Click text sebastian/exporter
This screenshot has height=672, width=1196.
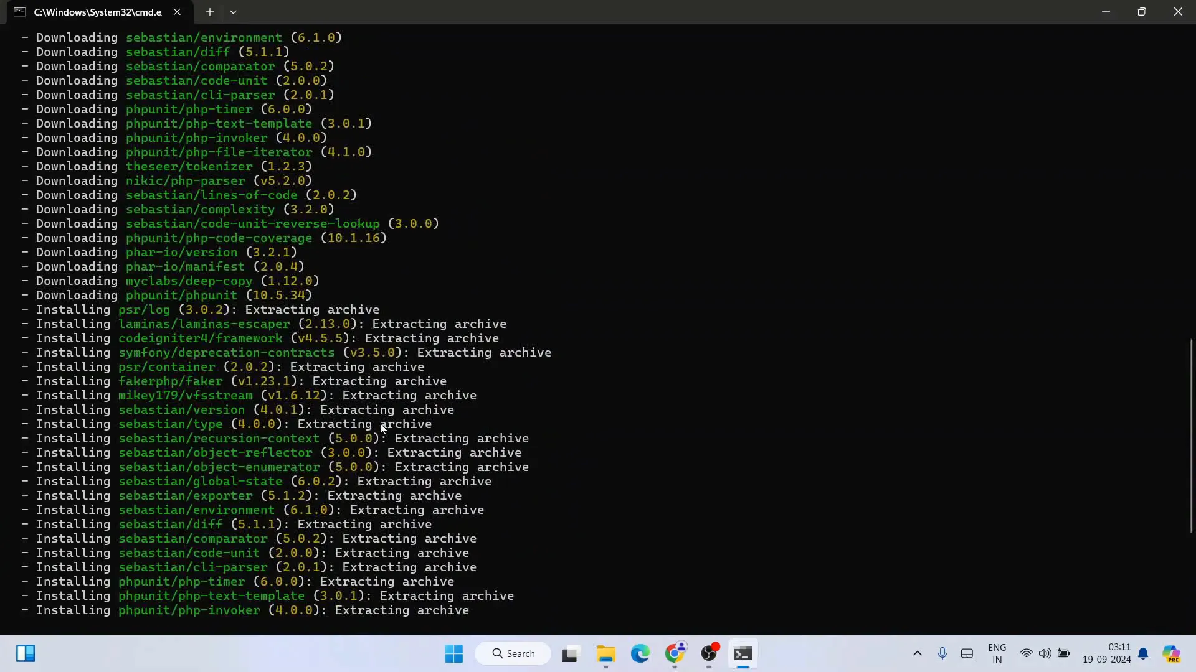pyautogui.click(x=186, y=496)
